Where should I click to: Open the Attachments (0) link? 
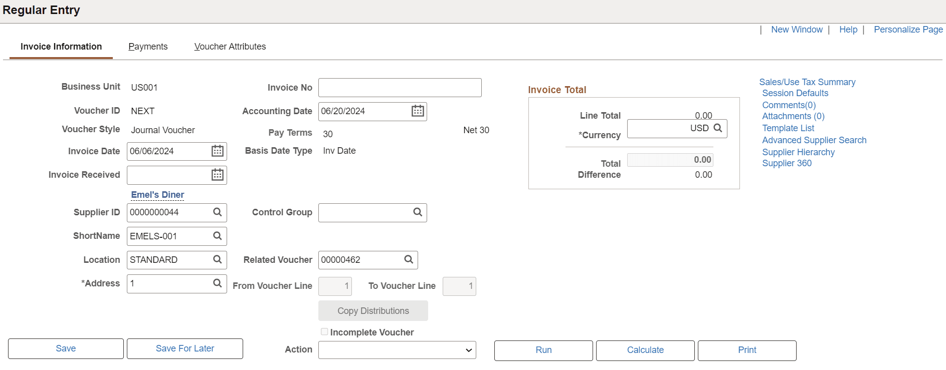pos(793,116)
